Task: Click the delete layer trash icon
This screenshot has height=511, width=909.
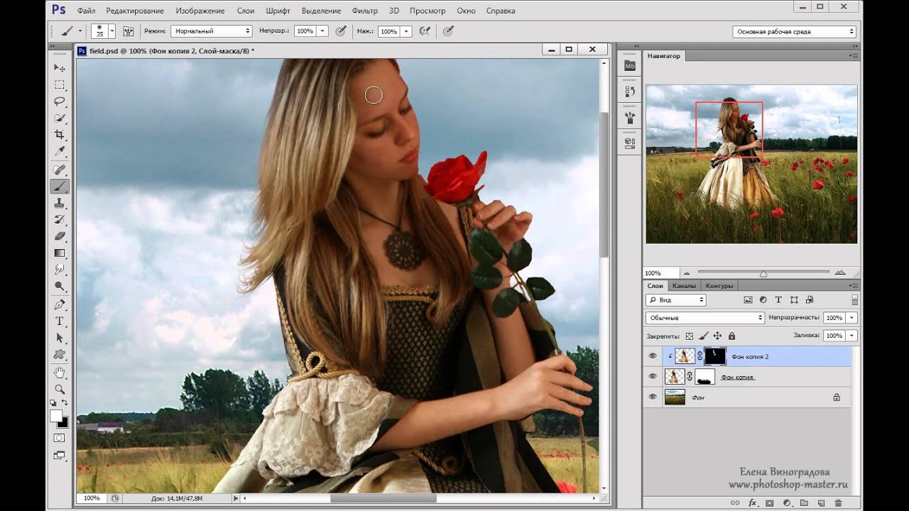Action: click(838, 503)
